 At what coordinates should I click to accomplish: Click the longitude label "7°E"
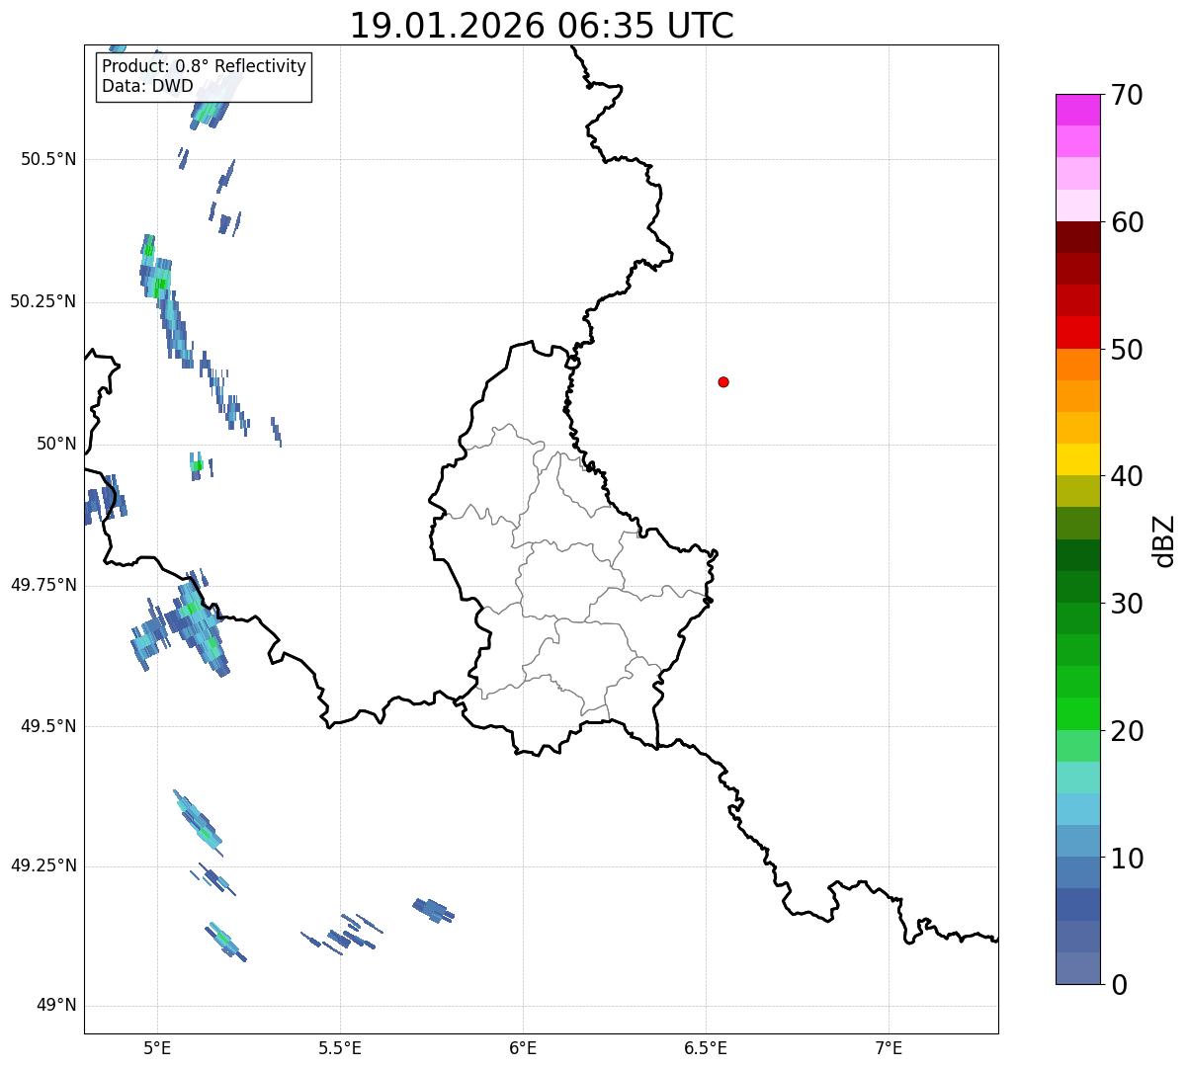889,1047
